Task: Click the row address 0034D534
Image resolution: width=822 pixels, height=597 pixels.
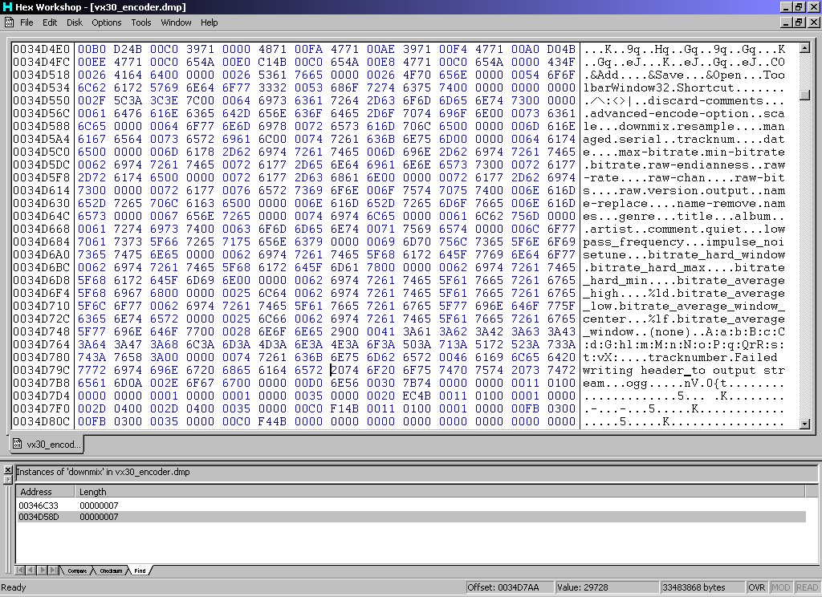Action: pyautogui.click(x=42, y=87)
